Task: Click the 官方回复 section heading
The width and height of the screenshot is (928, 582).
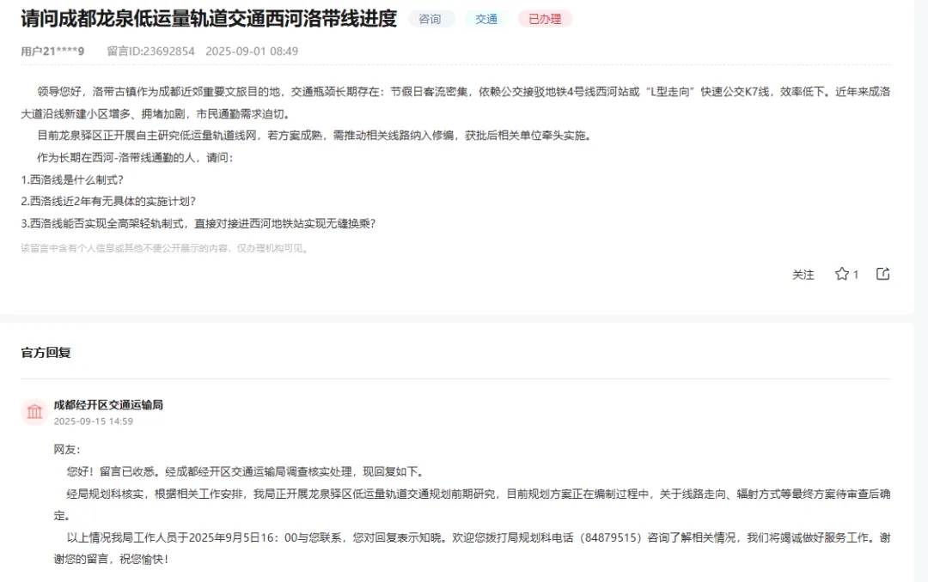Action: tap(46, 353)
